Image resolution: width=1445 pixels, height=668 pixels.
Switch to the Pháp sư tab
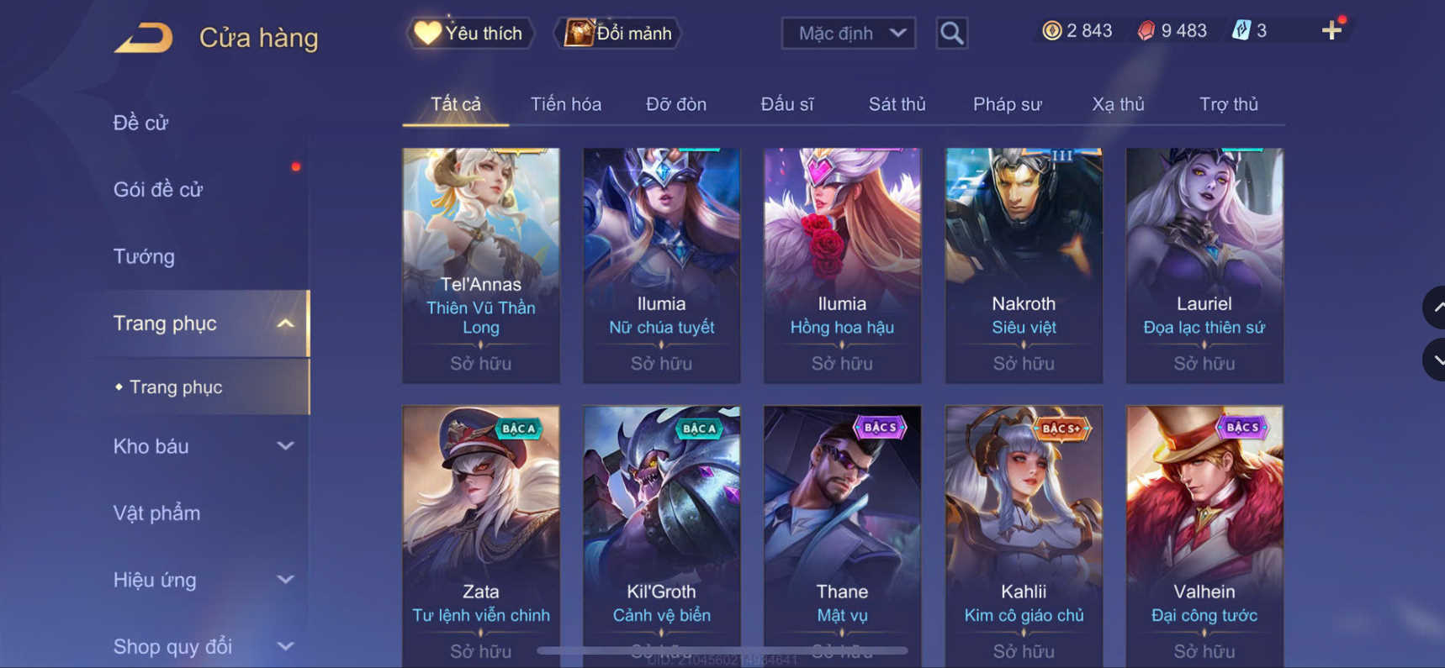[x=1007, y=104]
